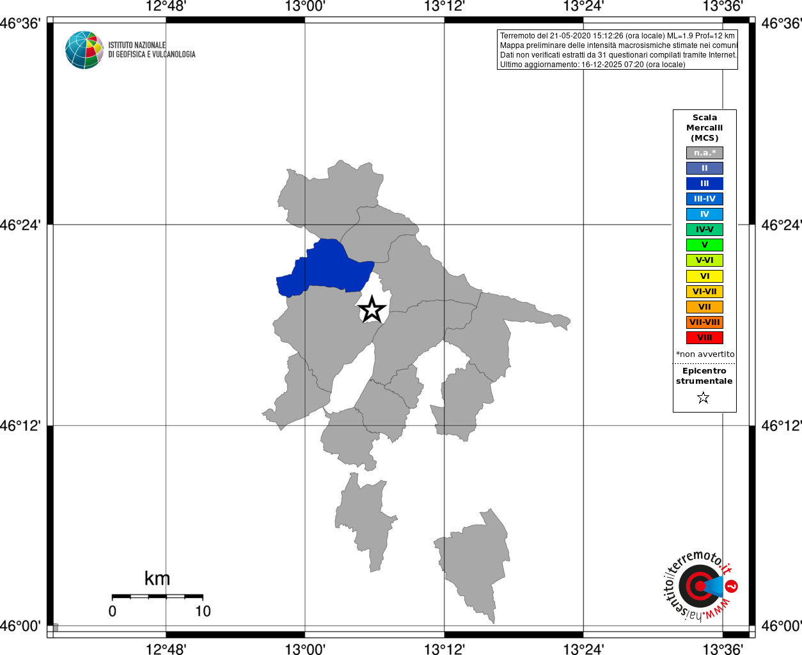
Task: Select the V bright green legend swatch
Action: click(x=704, y=245)
